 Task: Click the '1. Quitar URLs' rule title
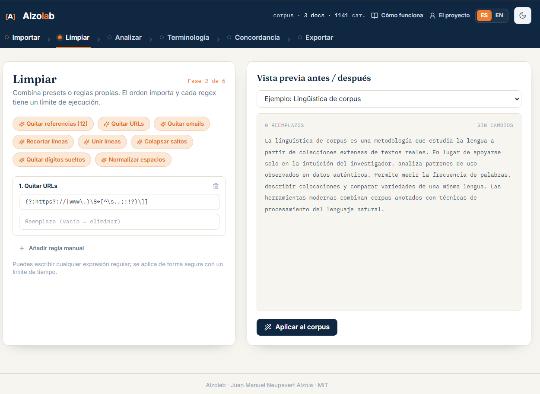click(x=38, y=186)
